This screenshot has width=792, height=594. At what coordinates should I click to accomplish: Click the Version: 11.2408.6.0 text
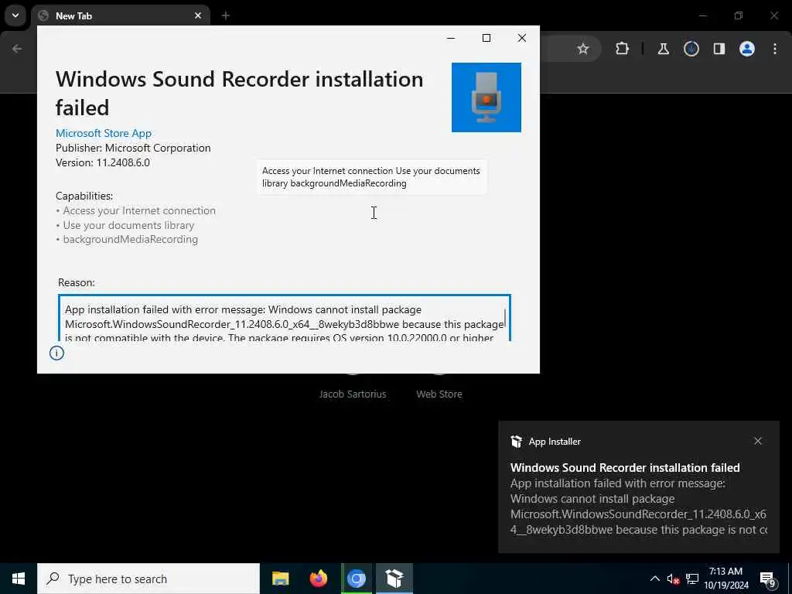(103, 162)
